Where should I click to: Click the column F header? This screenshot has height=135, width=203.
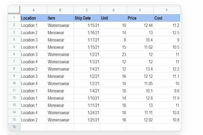(167, 10)
